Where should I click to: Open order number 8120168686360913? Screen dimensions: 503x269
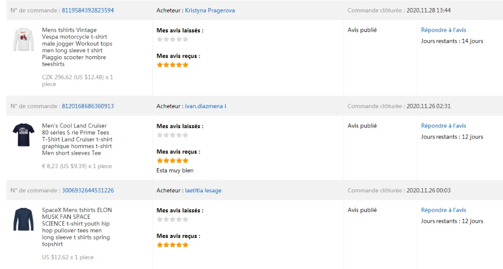click(88, 106)
